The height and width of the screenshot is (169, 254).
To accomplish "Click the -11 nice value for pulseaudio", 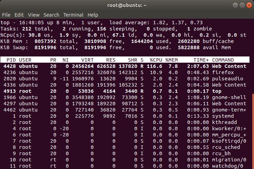I will pos(64,79).
